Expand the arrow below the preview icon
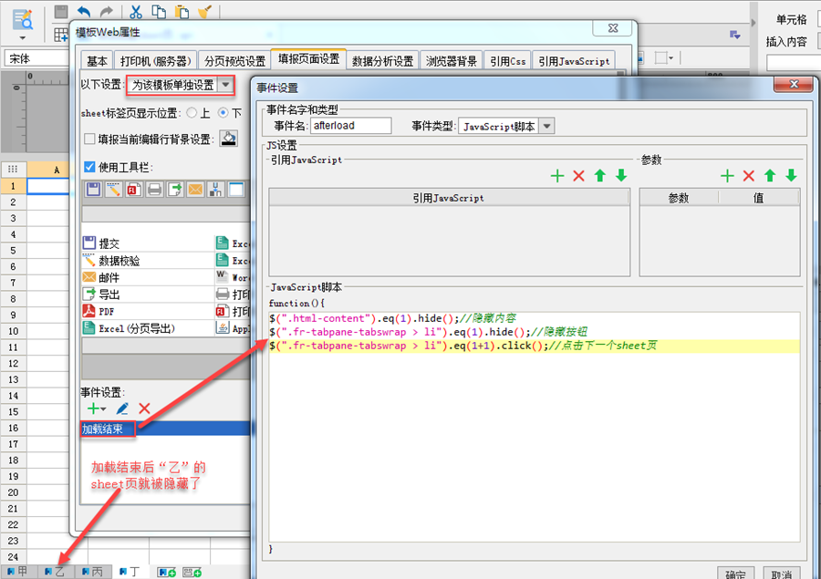 click(22, 37)
